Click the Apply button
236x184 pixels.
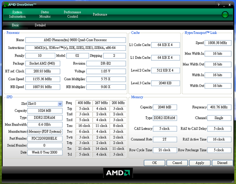[x=200, y=163]
